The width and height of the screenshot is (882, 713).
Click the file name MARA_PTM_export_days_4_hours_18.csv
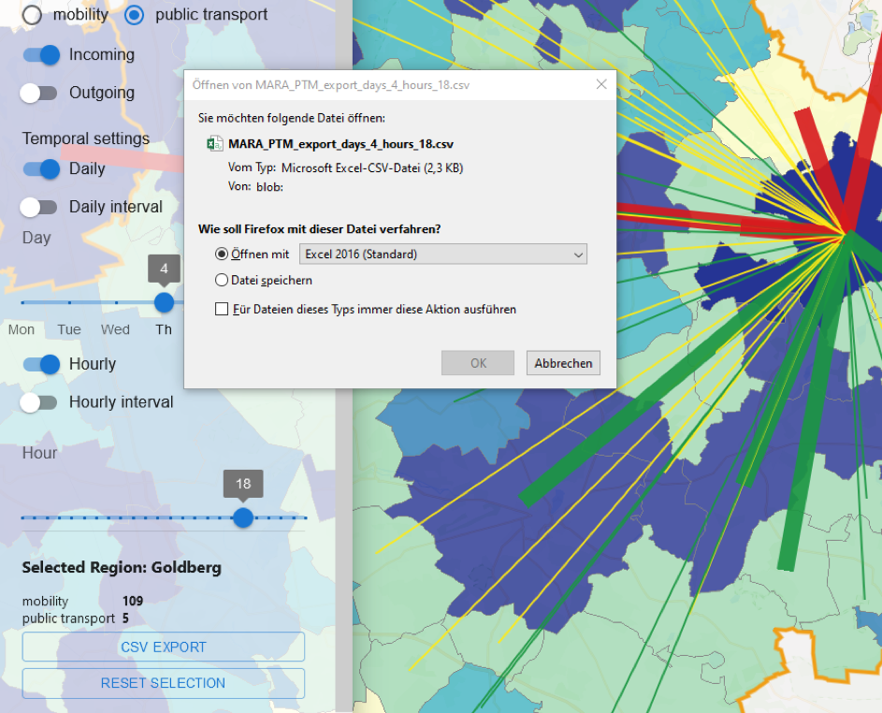click(340, 144)
